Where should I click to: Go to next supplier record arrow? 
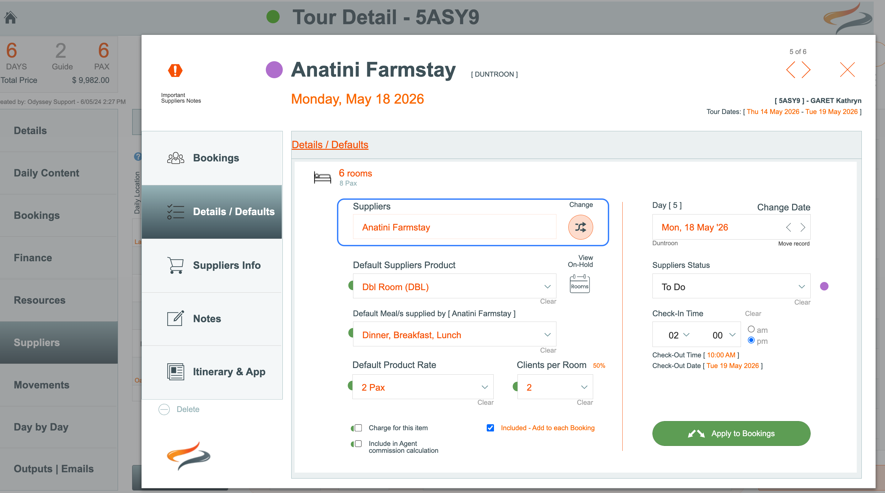pos(806,70)
